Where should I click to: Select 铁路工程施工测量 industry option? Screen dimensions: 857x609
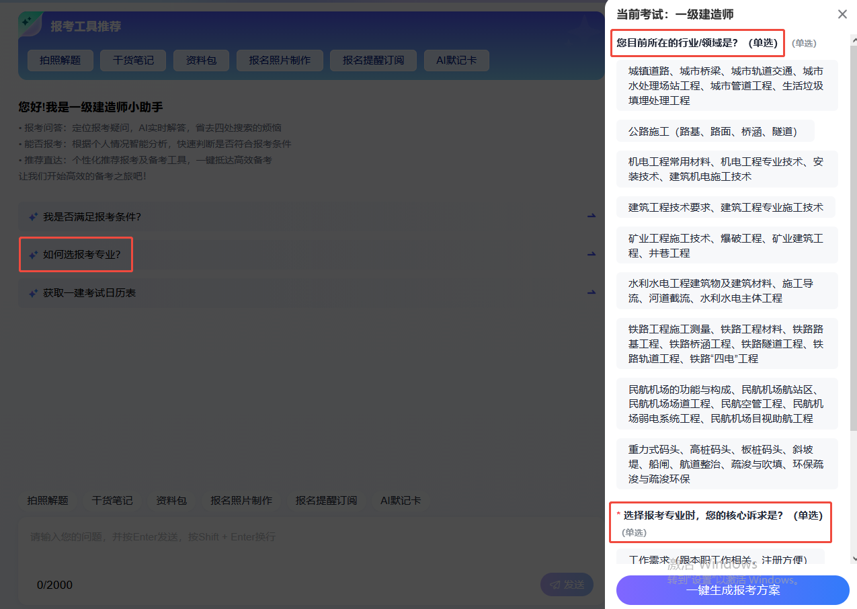click(726, 343)
